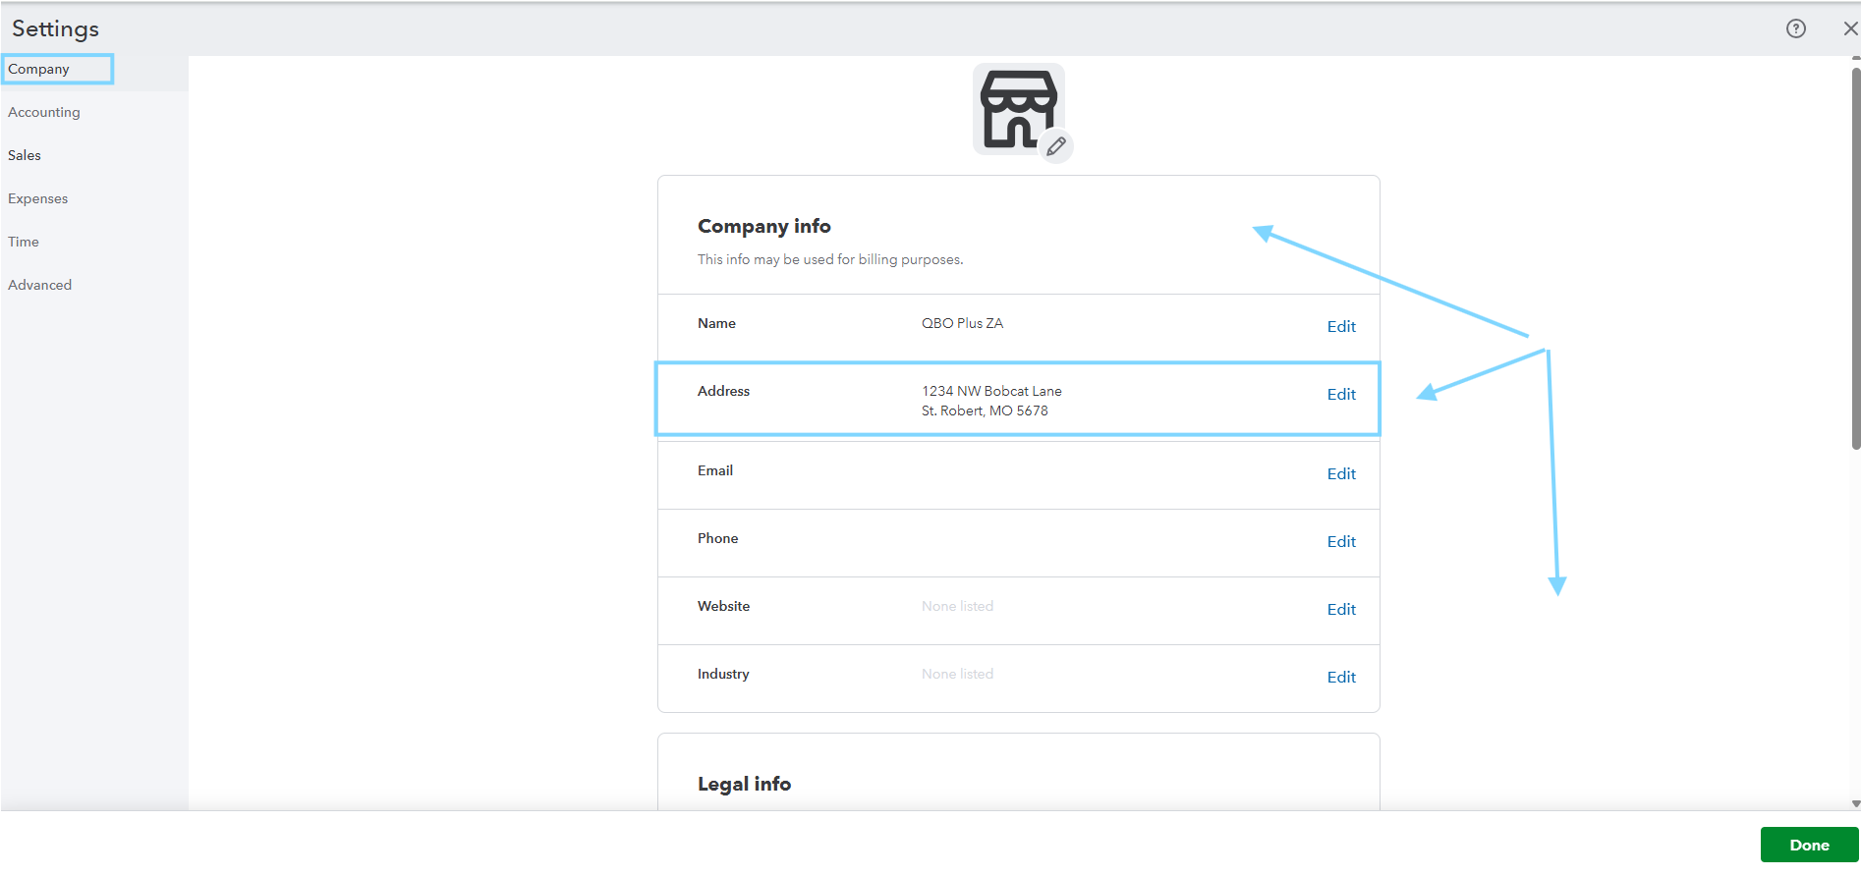This screenshot has width=1861, height=876.
Task: Click the scrollbar down arrow
Action: coord(1855,803)
